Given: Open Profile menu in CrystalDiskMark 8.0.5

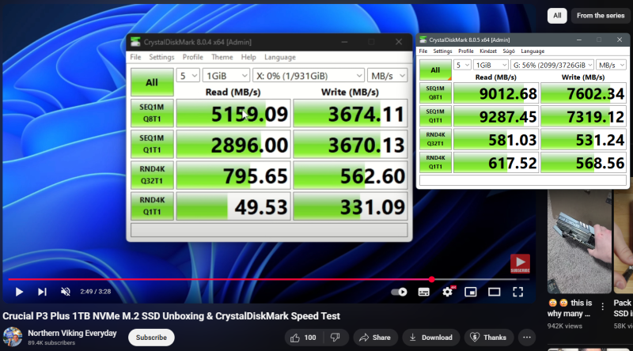Looking at the screenshot, I should 466,51.
